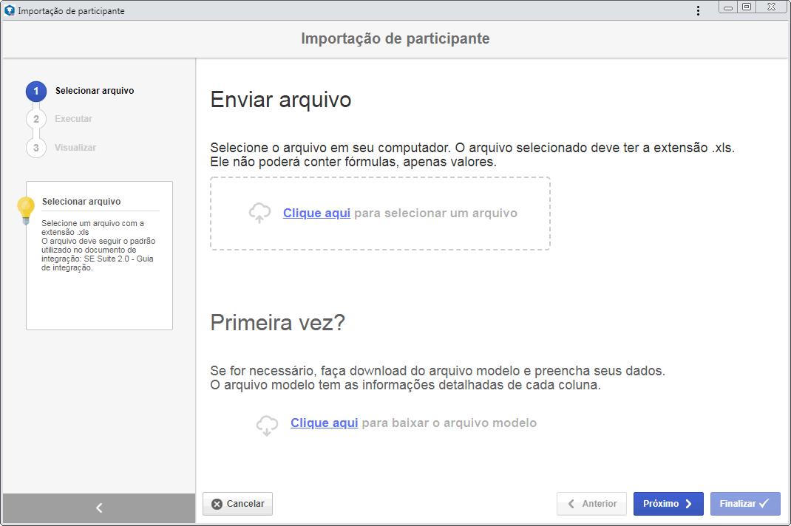
Task: Minimize the import window
Action: 728,7
